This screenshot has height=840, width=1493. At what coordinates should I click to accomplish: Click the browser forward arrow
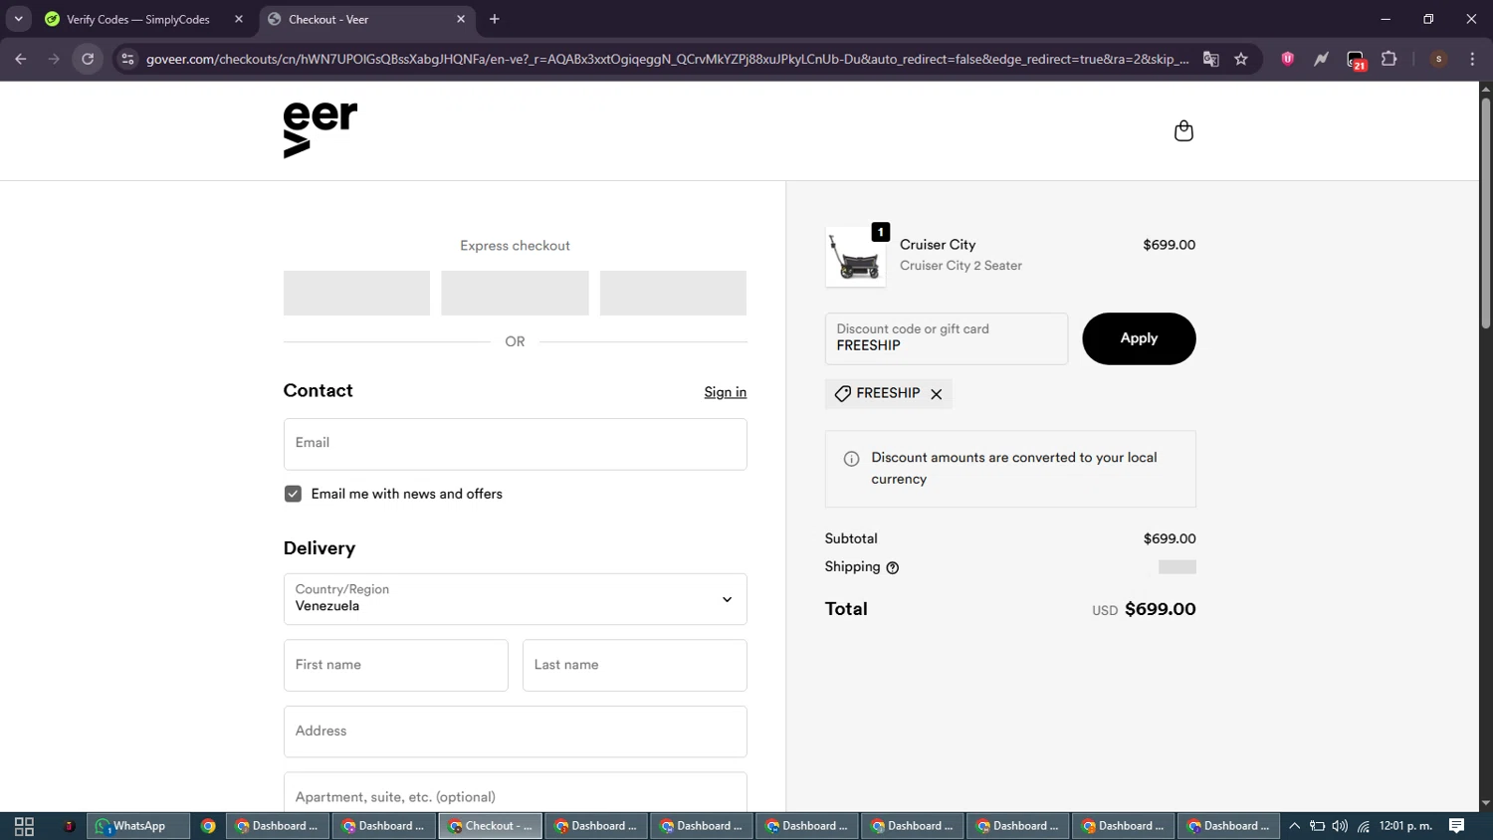coord(54,59)
